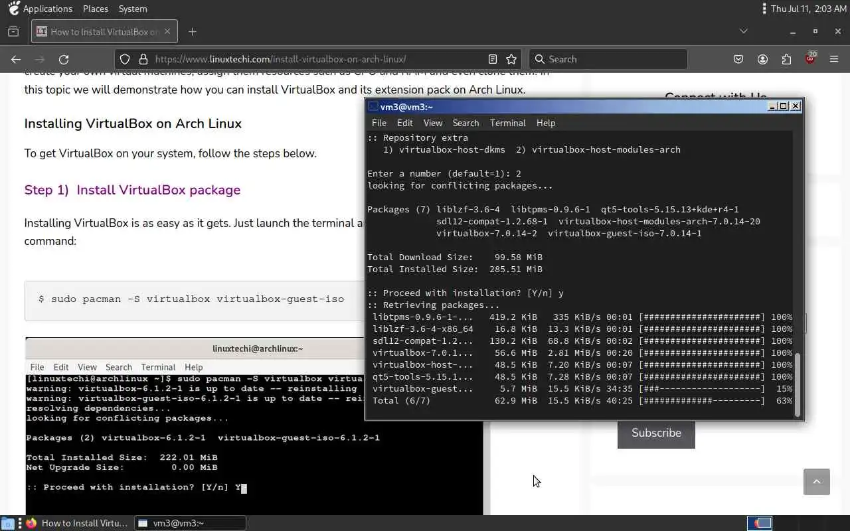Click the Firefox icon in the taskbar
The image size is (850, 531).
pos(31,523)
